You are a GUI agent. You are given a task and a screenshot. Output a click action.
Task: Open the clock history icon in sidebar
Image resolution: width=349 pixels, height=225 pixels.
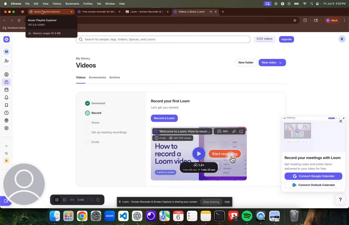tap(7, 113)
